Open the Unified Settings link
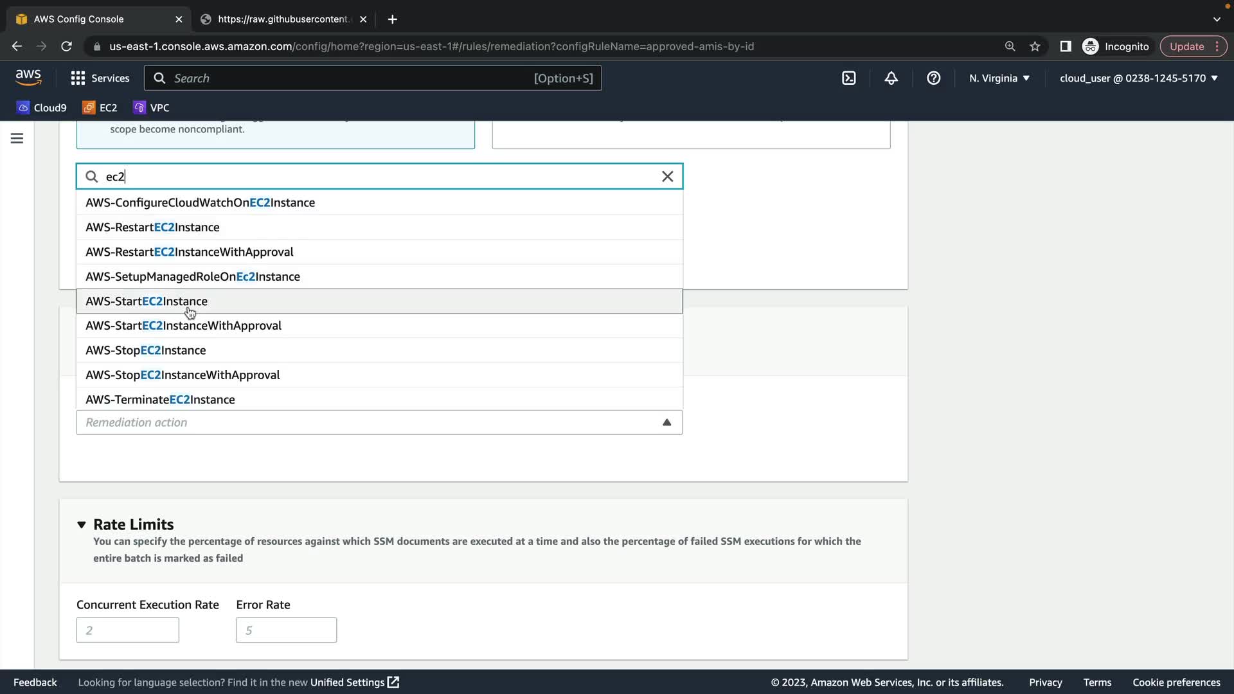Viewport: 1234px width, 694px height. click(354, 682)
